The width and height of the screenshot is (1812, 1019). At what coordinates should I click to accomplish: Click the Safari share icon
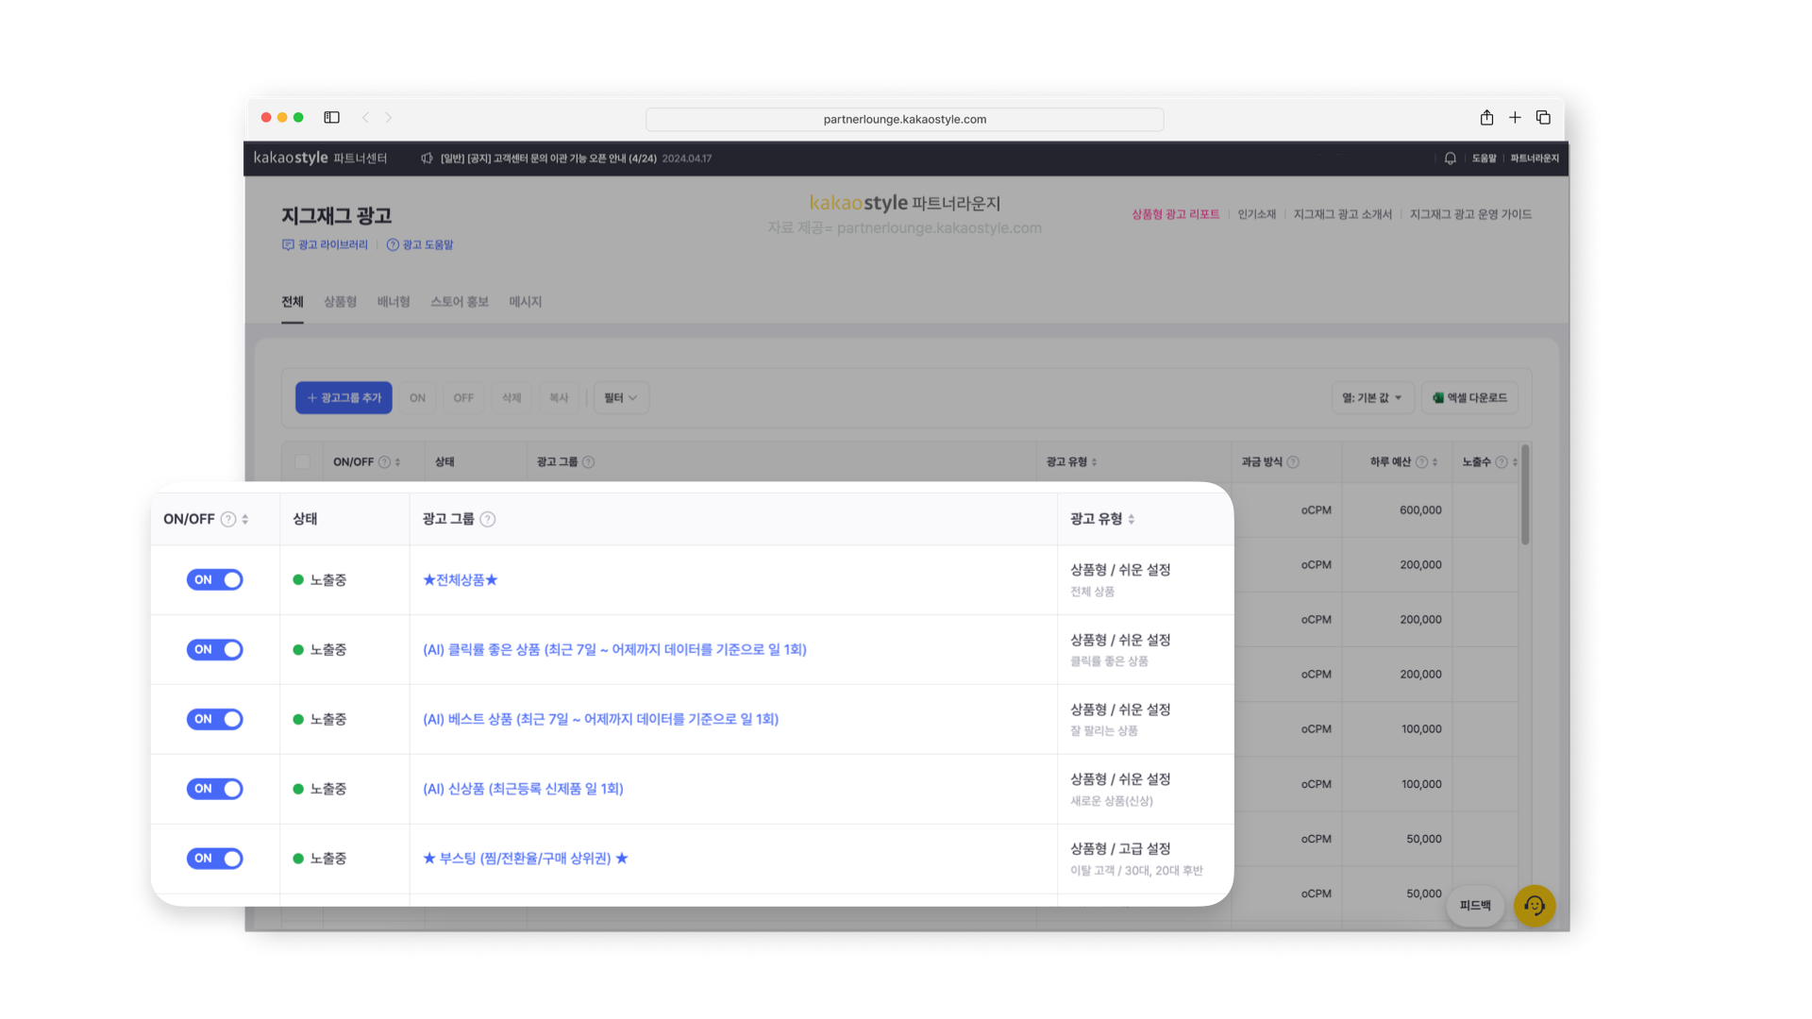1486,118
